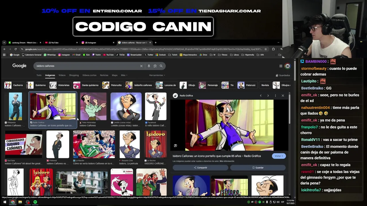Open the Outlook bookmark
Image resolution: width=367 pixels, height=206 pixels.
161,55
